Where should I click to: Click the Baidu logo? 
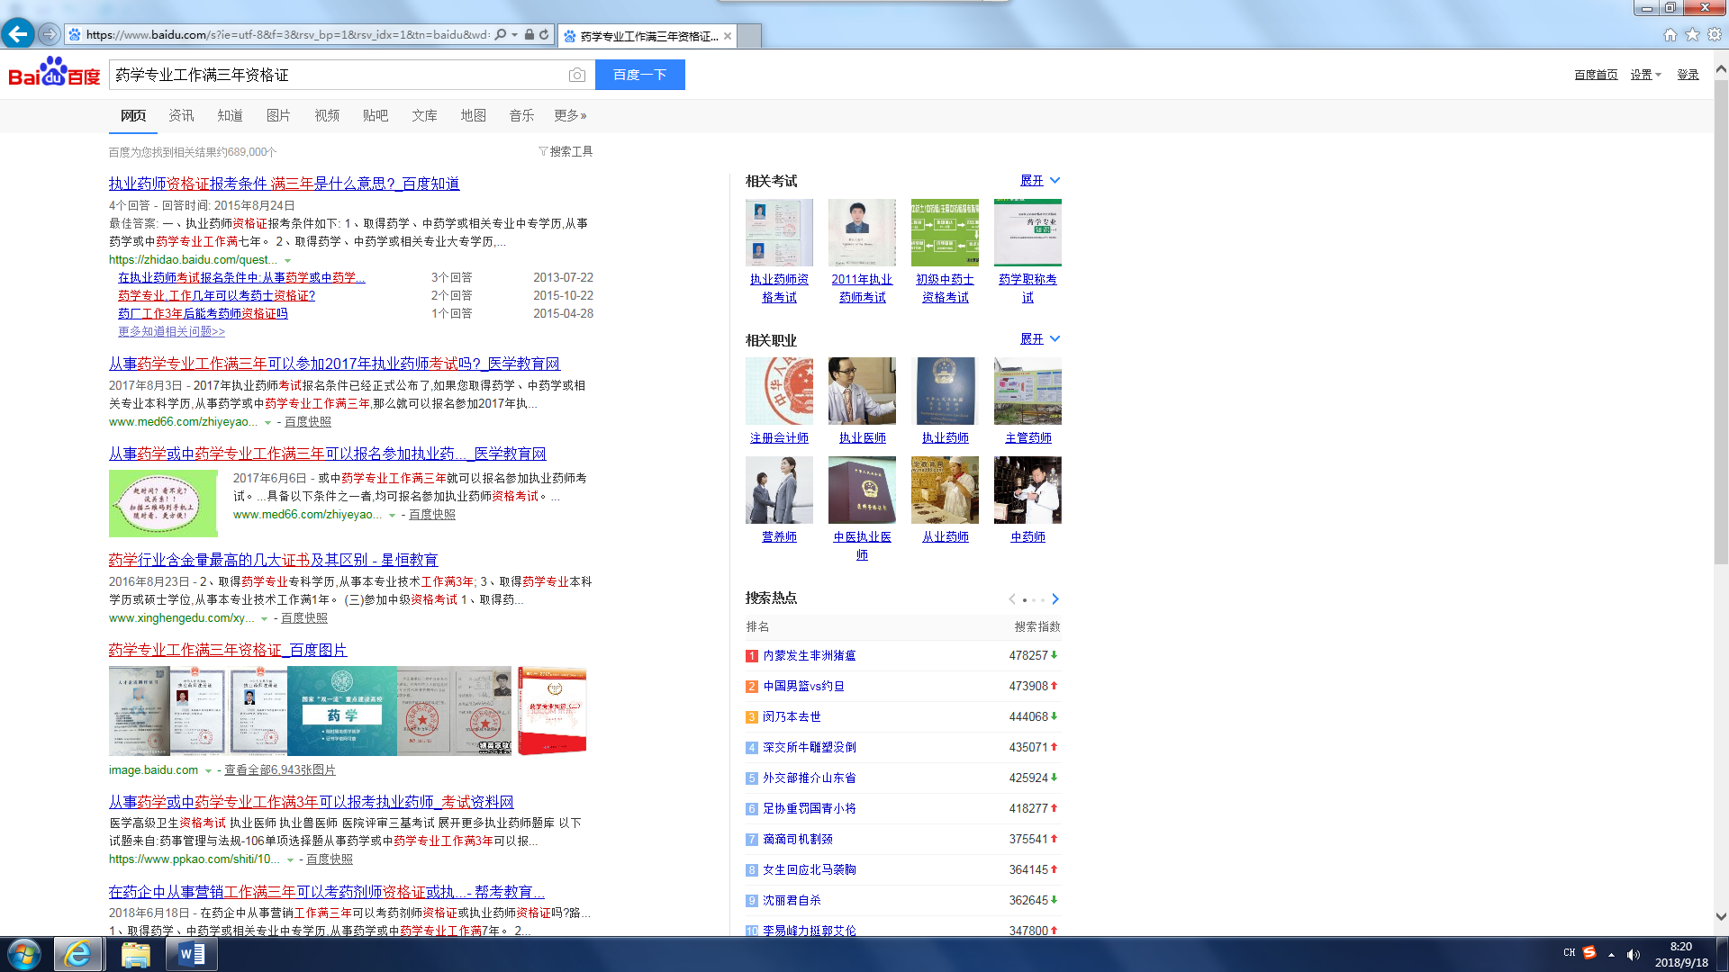[x=54, y=74]
